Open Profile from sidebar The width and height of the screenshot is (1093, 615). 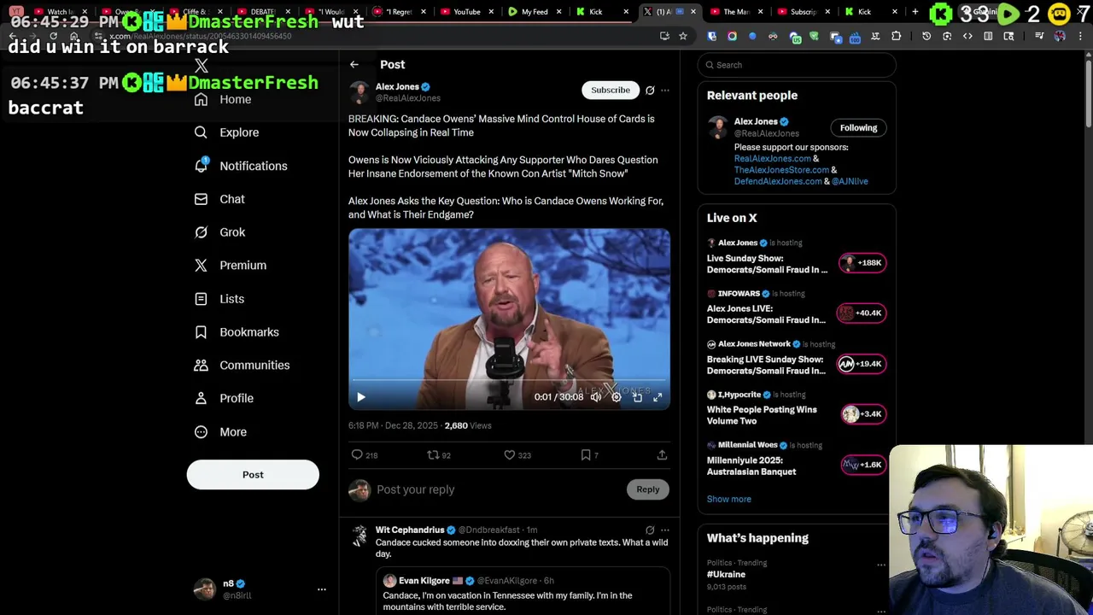tap(224, 398)
